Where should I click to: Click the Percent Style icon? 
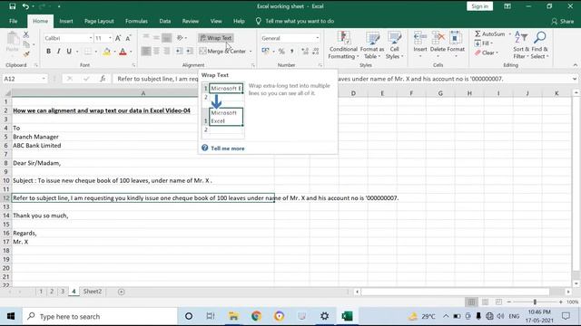tap(281, 51)
